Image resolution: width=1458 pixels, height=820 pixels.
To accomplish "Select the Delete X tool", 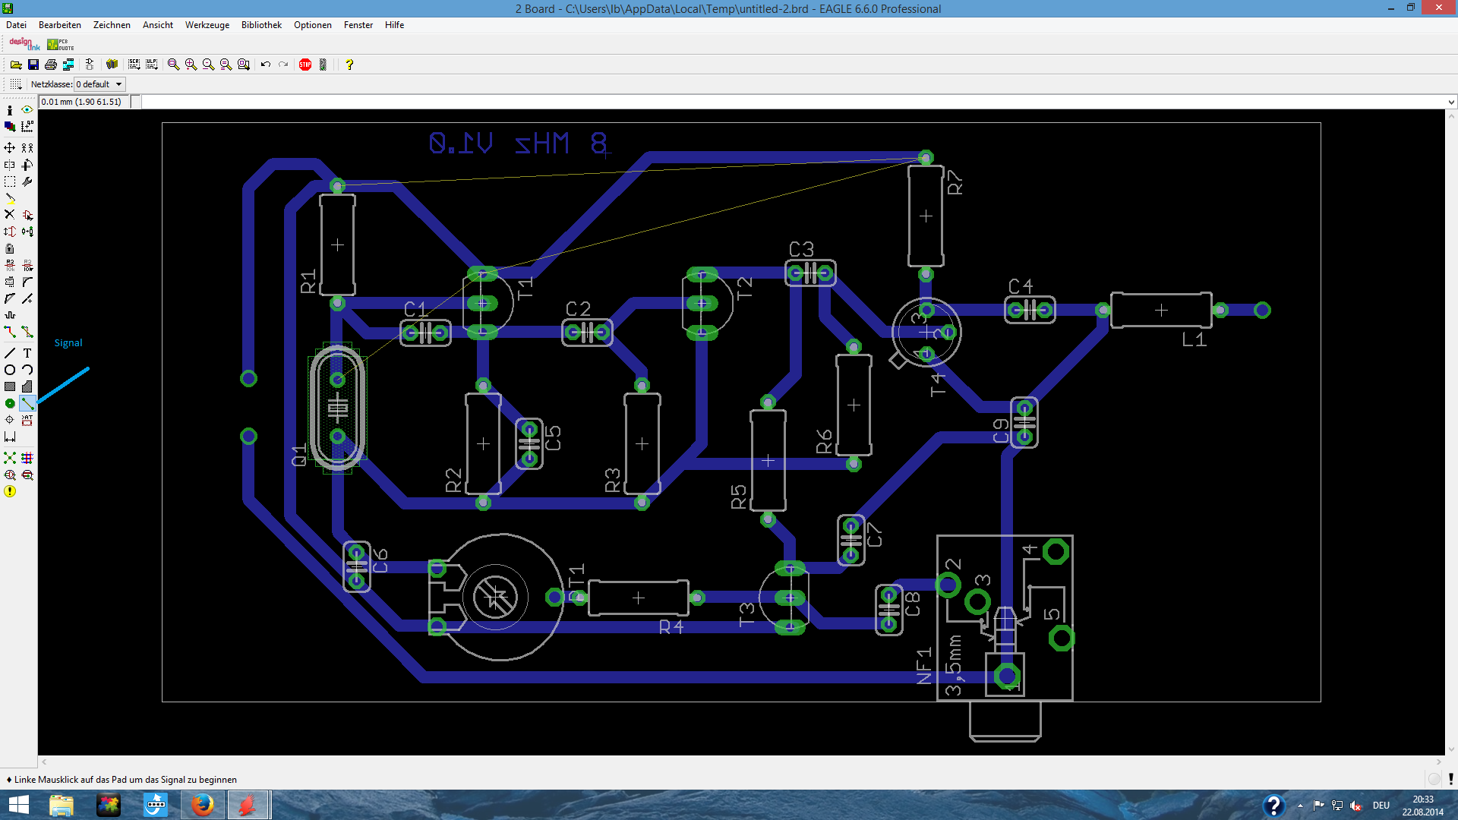I will click(10, 215).
